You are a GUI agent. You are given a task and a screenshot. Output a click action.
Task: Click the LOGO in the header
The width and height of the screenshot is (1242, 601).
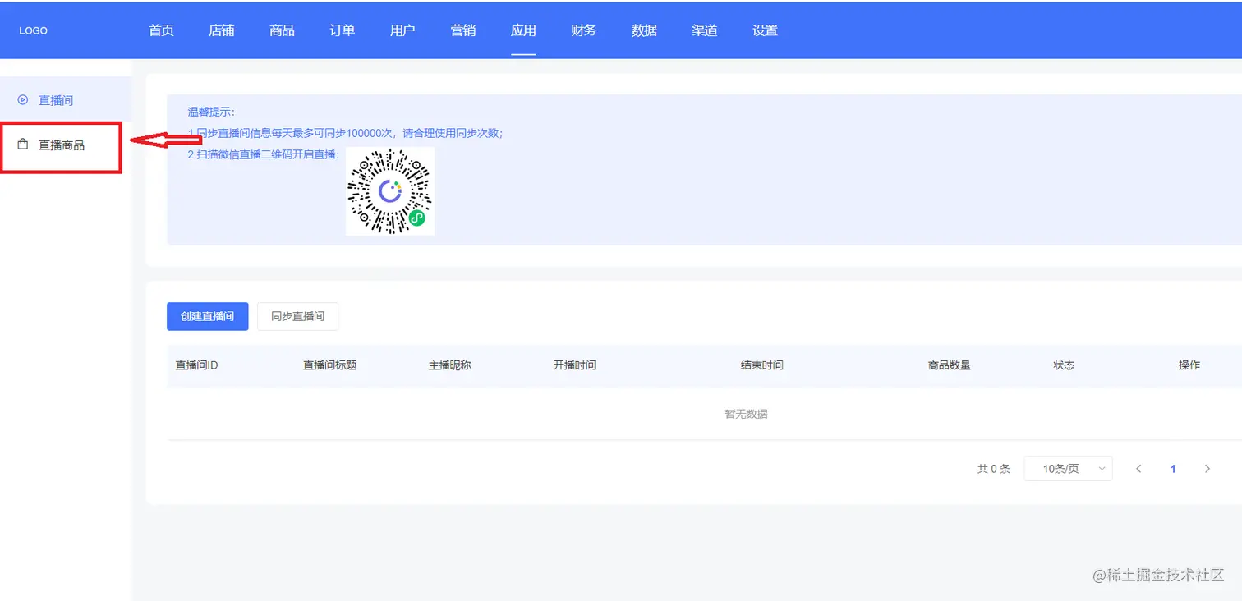34,30
